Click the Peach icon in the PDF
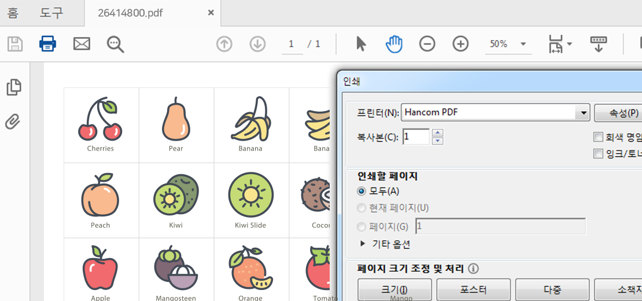This screenshot has width=642, height=301. tap(100, 195)
